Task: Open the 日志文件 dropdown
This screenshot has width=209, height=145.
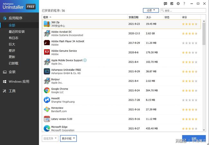Action: click(x=50, y=138)
